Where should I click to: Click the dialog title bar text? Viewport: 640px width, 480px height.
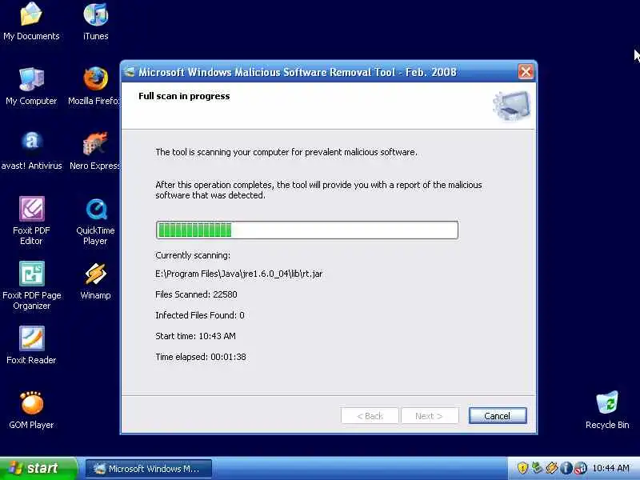tap(297, 72)
